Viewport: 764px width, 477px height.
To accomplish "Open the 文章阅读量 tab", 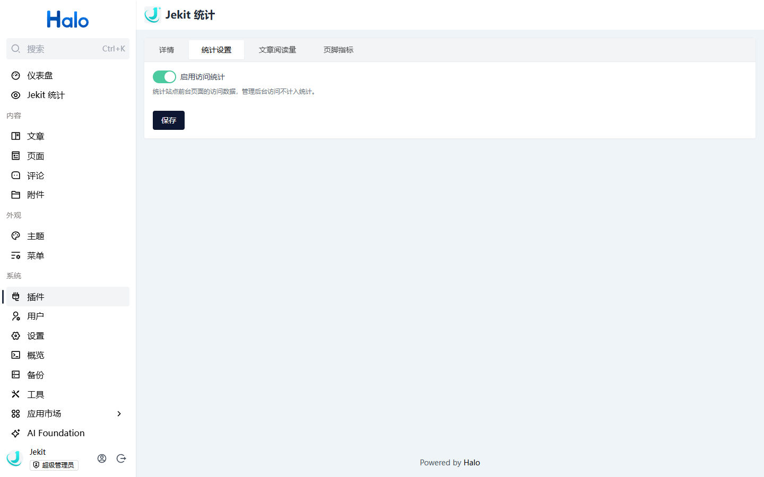I will click(x=277, y=50).
